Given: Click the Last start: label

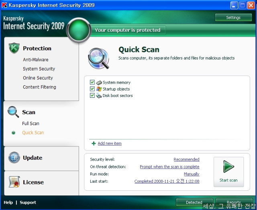Looking at the screenshot, I should [99, 181].
